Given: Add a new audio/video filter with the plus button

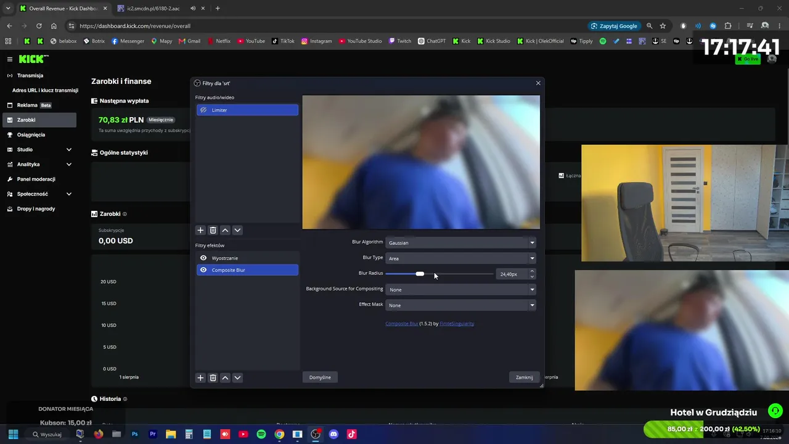Looking at the screenshot, I should point(200,230).
